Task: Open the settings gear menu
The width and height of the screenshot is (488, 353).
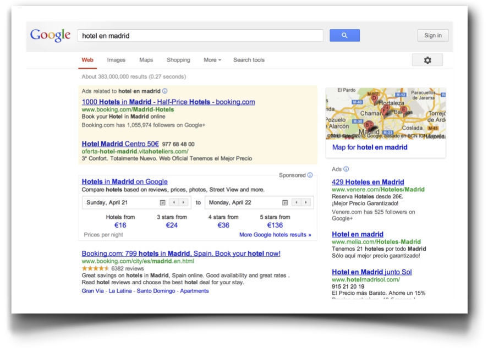Action: (x=427, y=60)
